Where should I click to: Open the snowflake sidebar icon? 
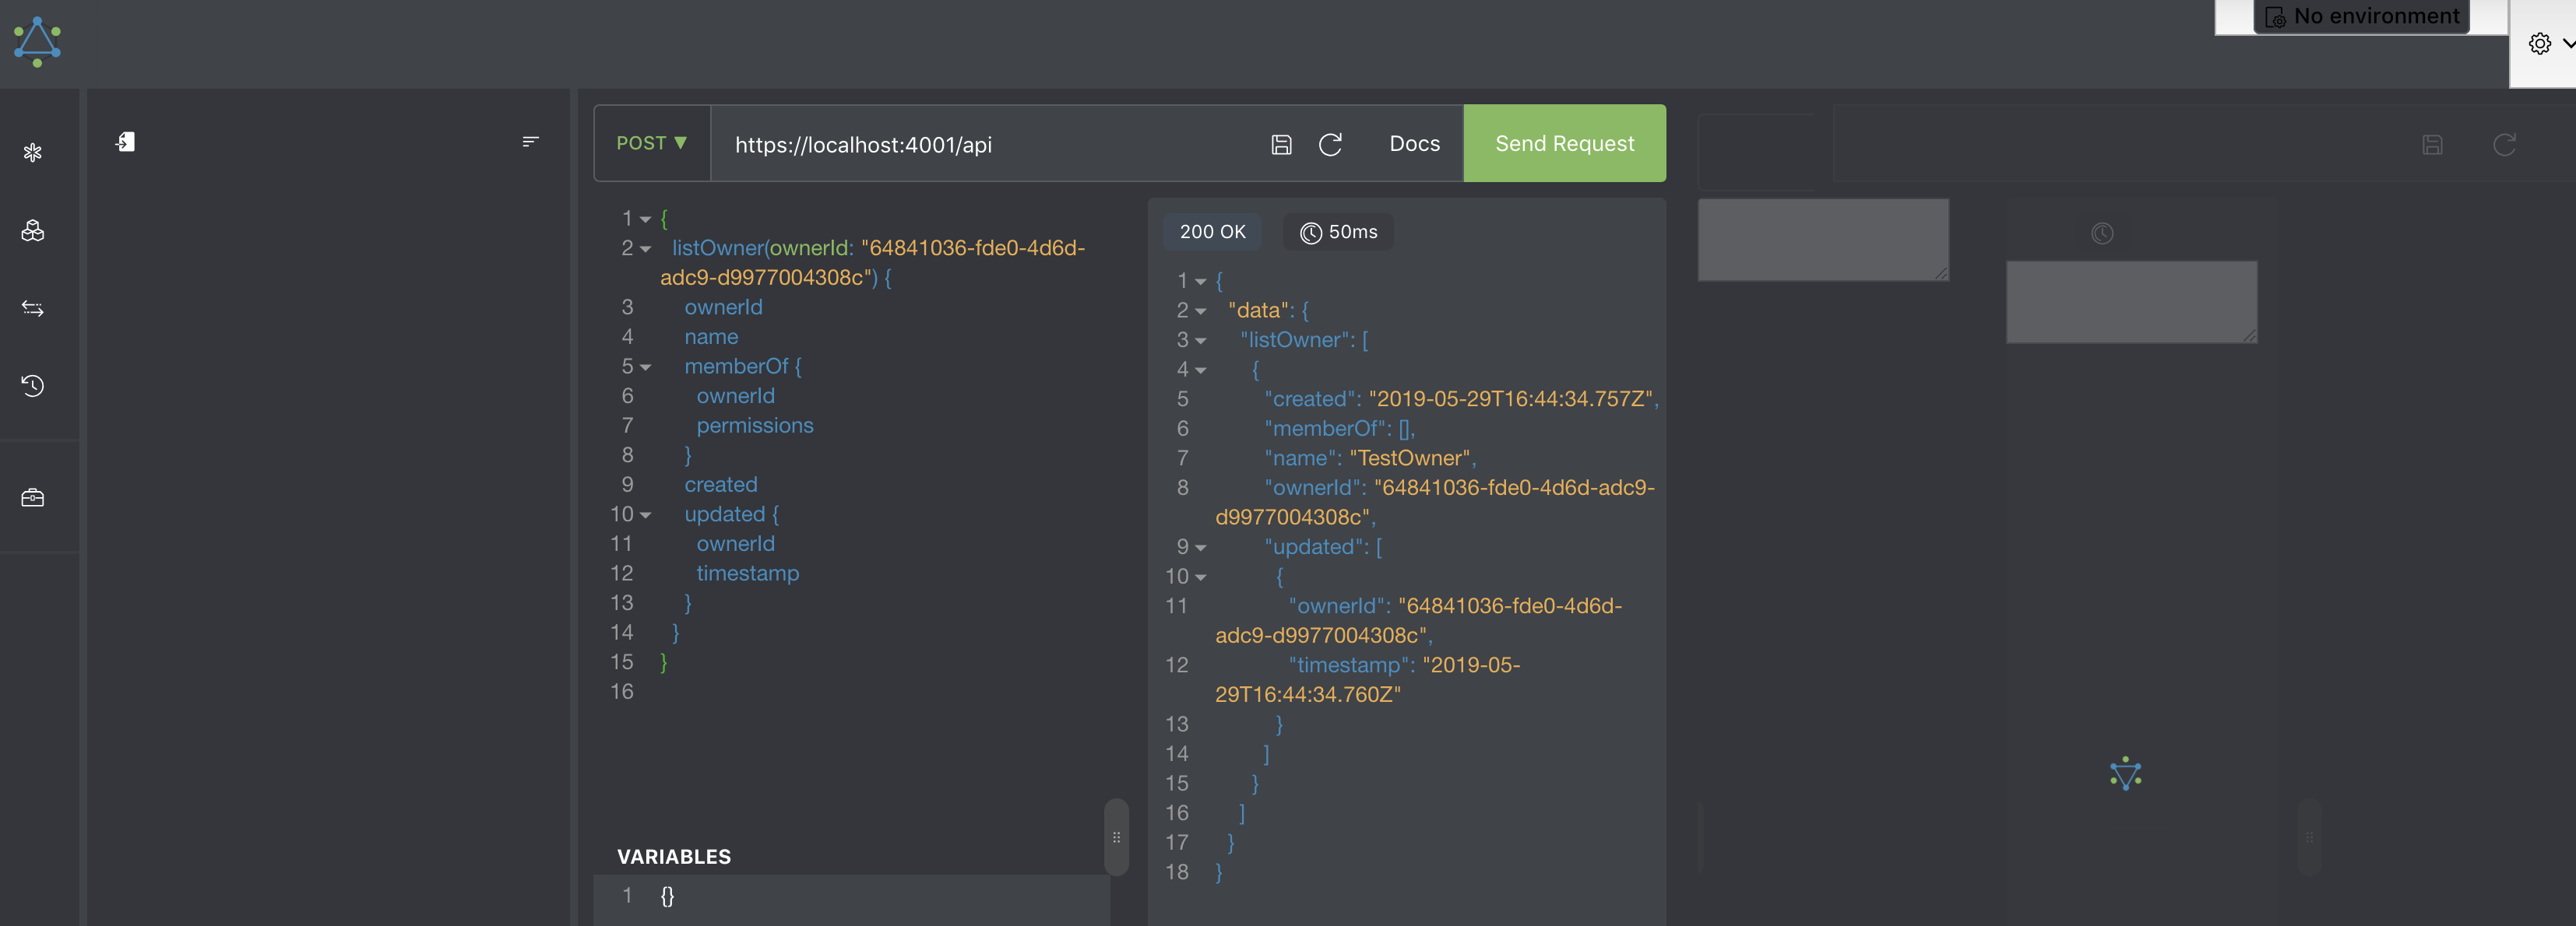[33, 153]
